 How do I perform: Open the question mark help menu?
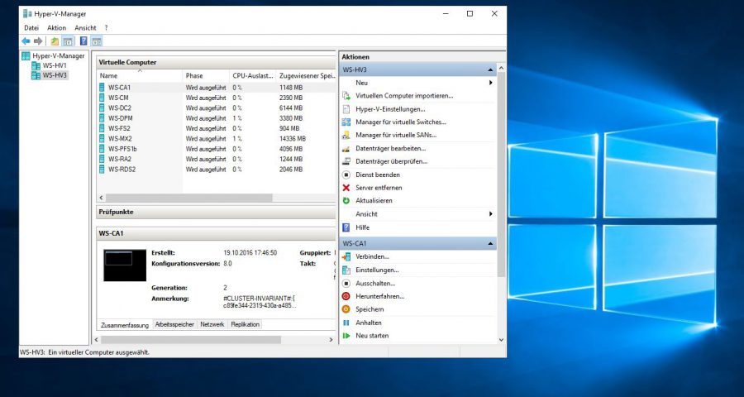pyautogui.click(x=107, y=28)
